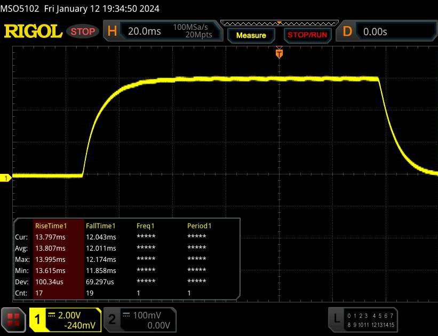Viewport: 438px width, 336px height.
Task: Click maximum rise time 13.995ms
Action: pos(50,260)
